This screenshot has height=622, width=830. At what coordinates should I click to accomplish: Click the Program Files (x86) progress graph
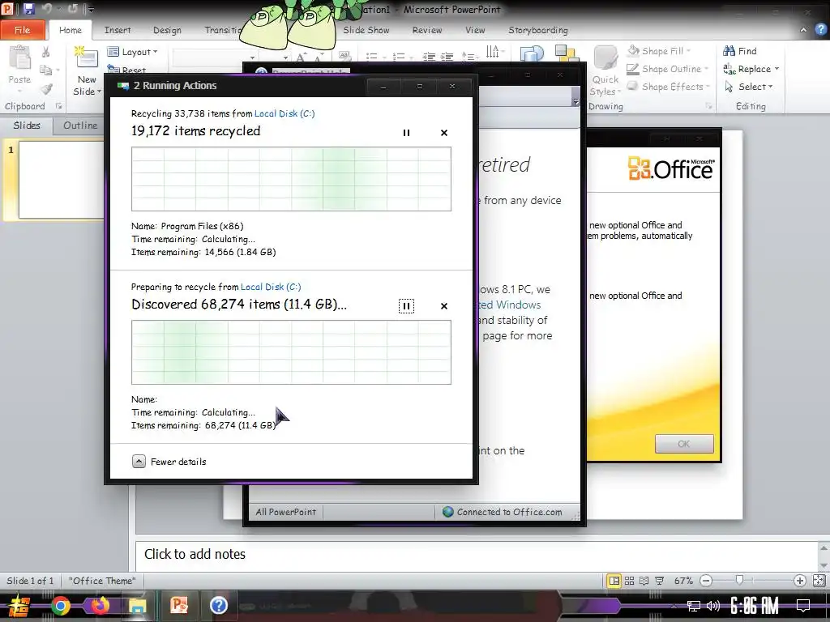click(291, 179)
